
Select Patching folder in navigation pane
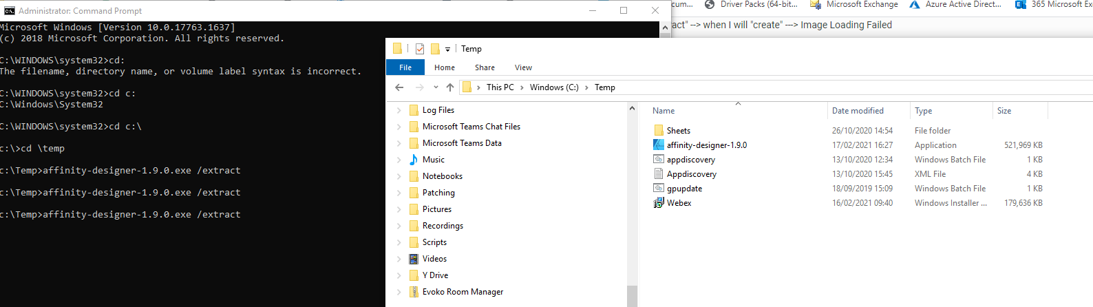438,193
